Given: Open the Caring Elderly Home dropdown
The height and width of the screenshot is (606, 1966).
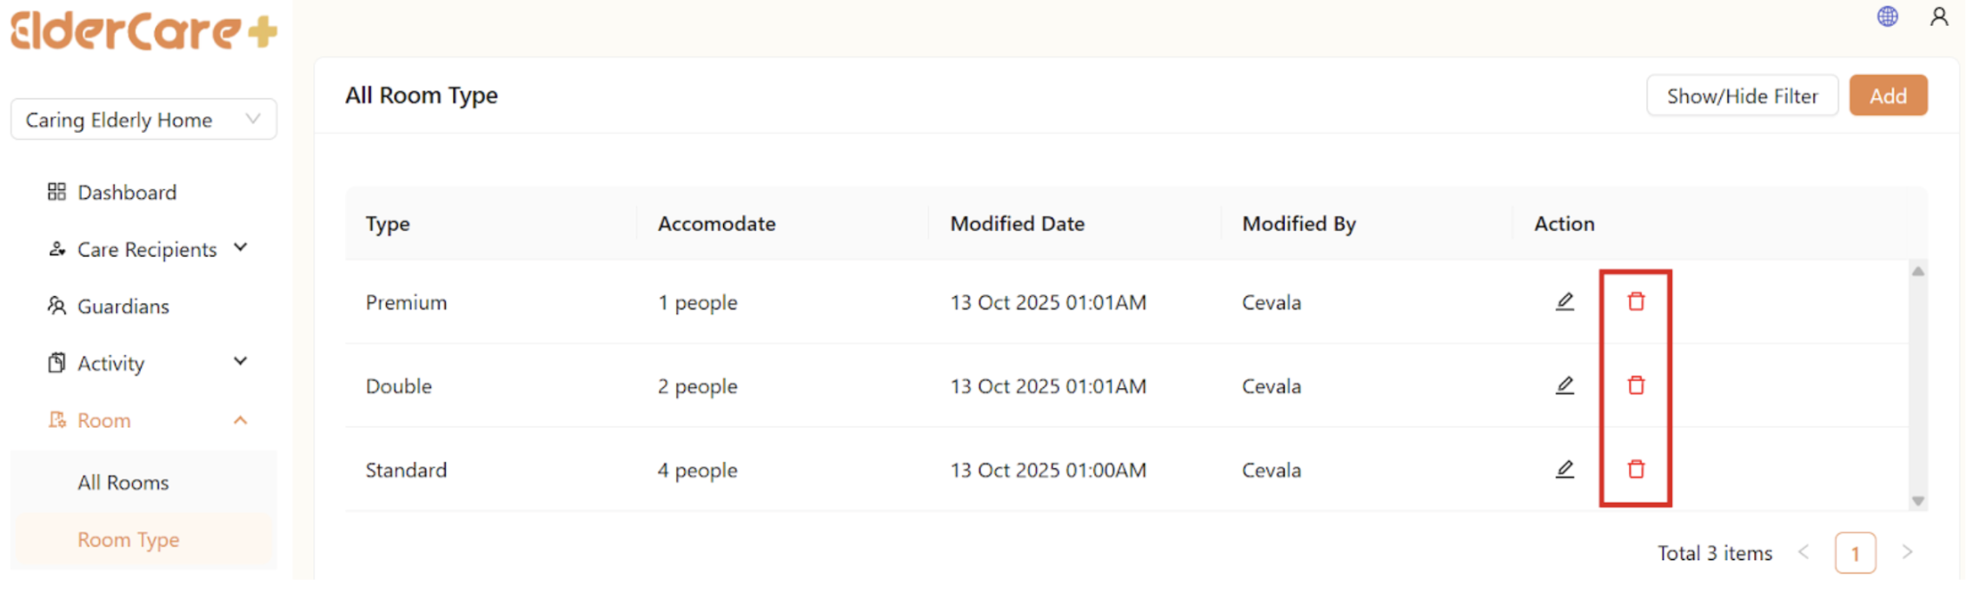Looking at the screenshot, I should tap(143, 120).
